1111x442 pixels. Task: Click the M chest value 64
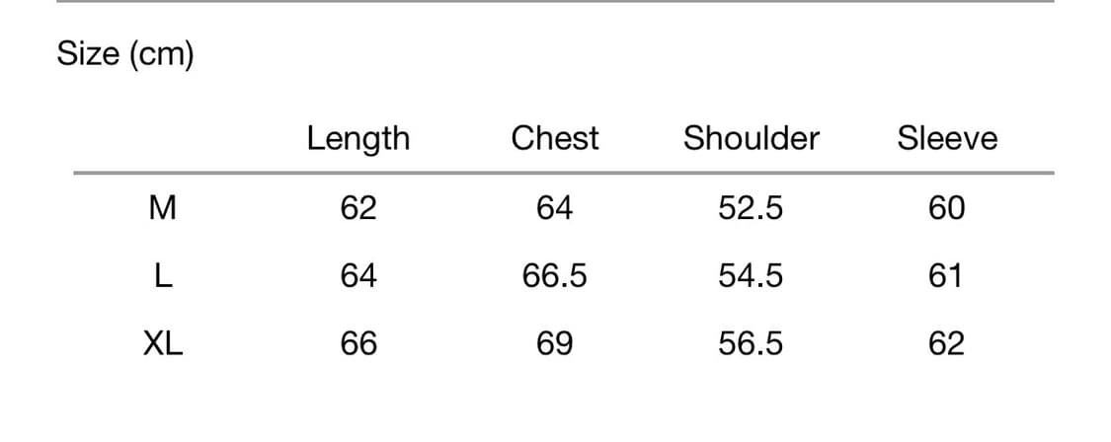coord(554,208)
